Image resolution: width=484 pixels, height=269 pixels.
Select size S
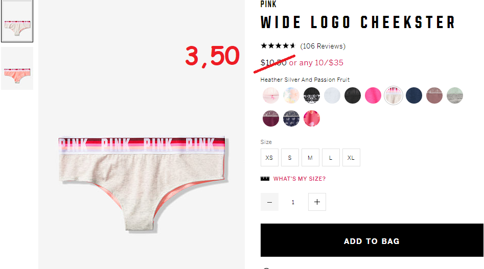click(x=290, y=158)
